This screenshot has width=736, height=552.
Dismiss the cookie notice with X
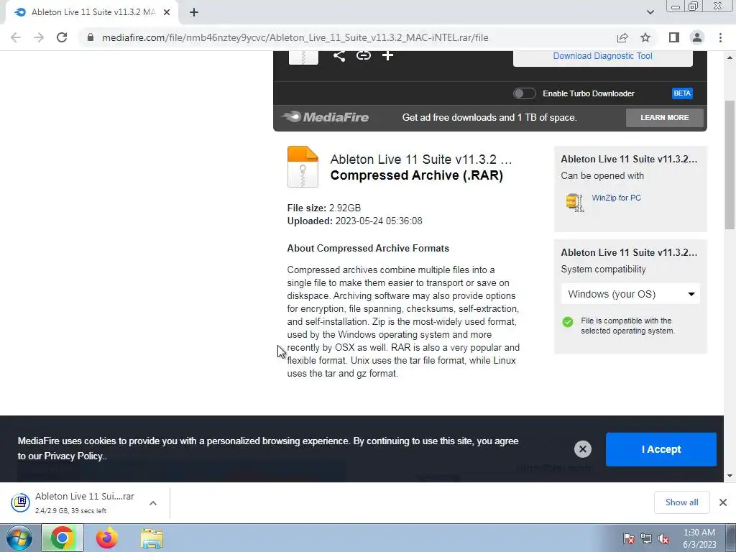[x=582, y=449]
